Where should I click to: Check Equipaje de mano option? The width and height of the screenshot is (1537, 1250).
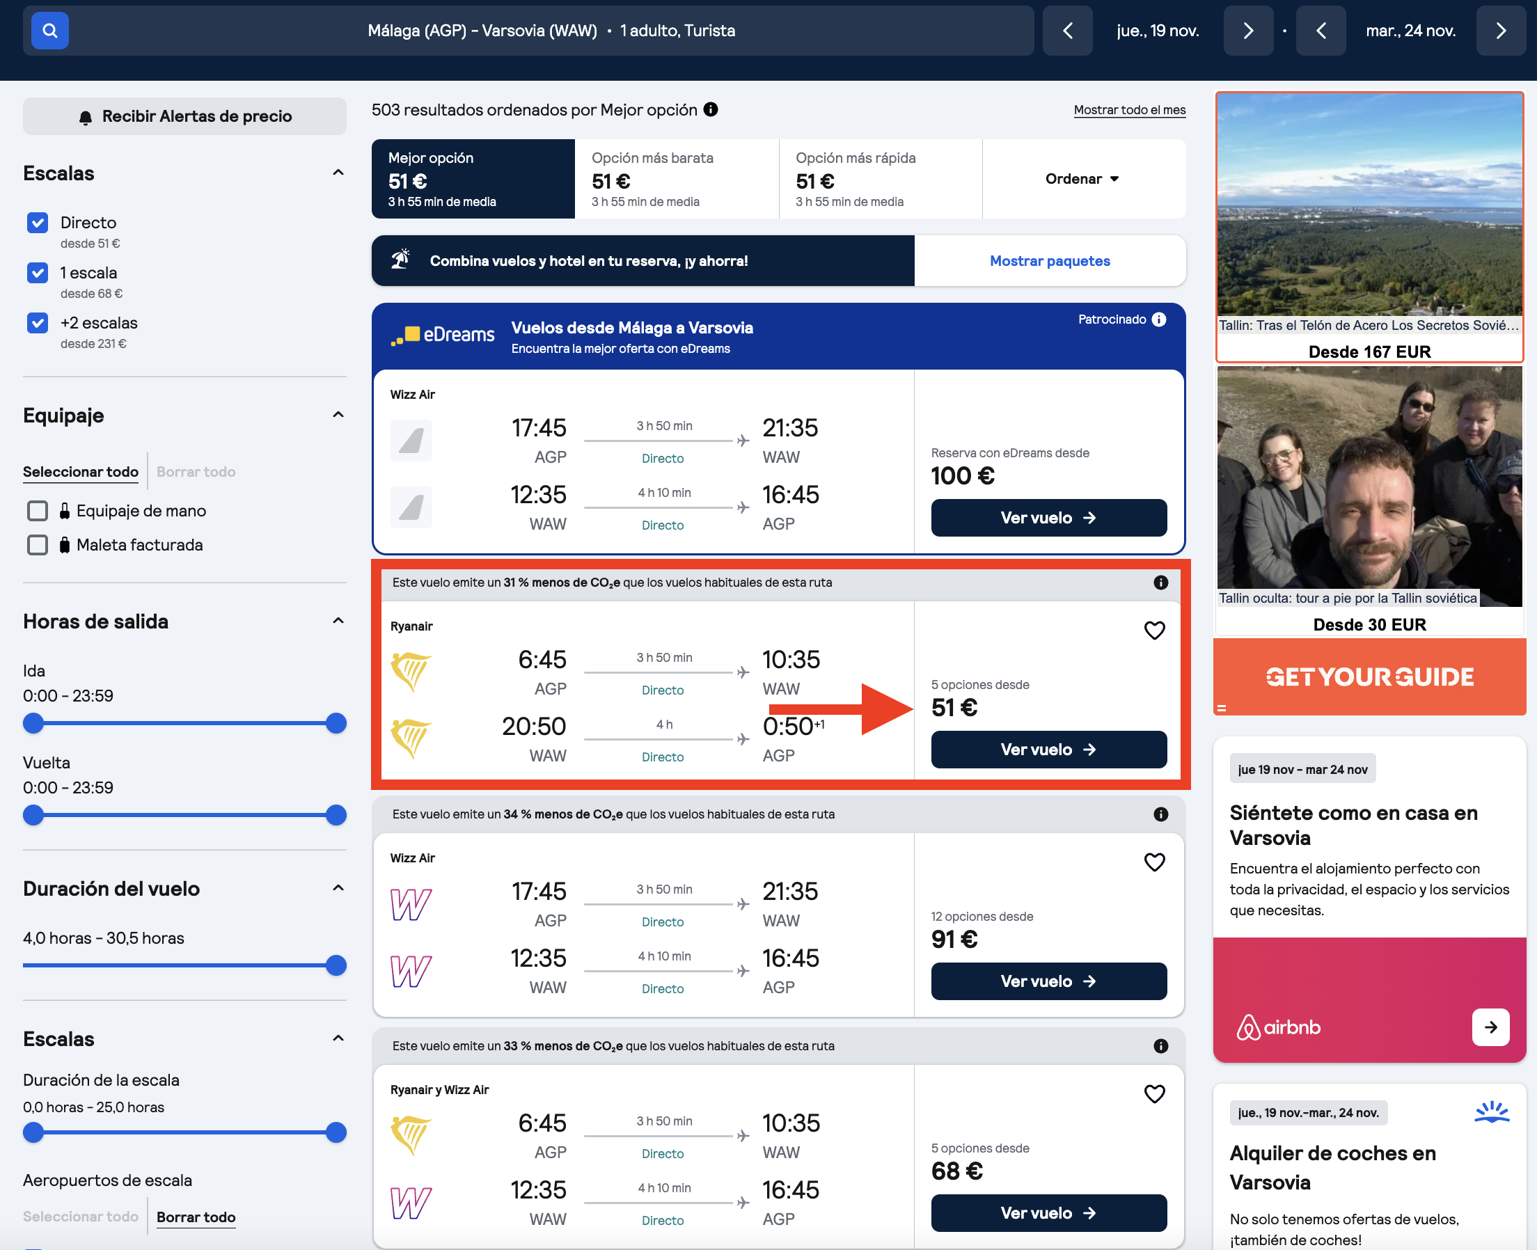point(38,511)
